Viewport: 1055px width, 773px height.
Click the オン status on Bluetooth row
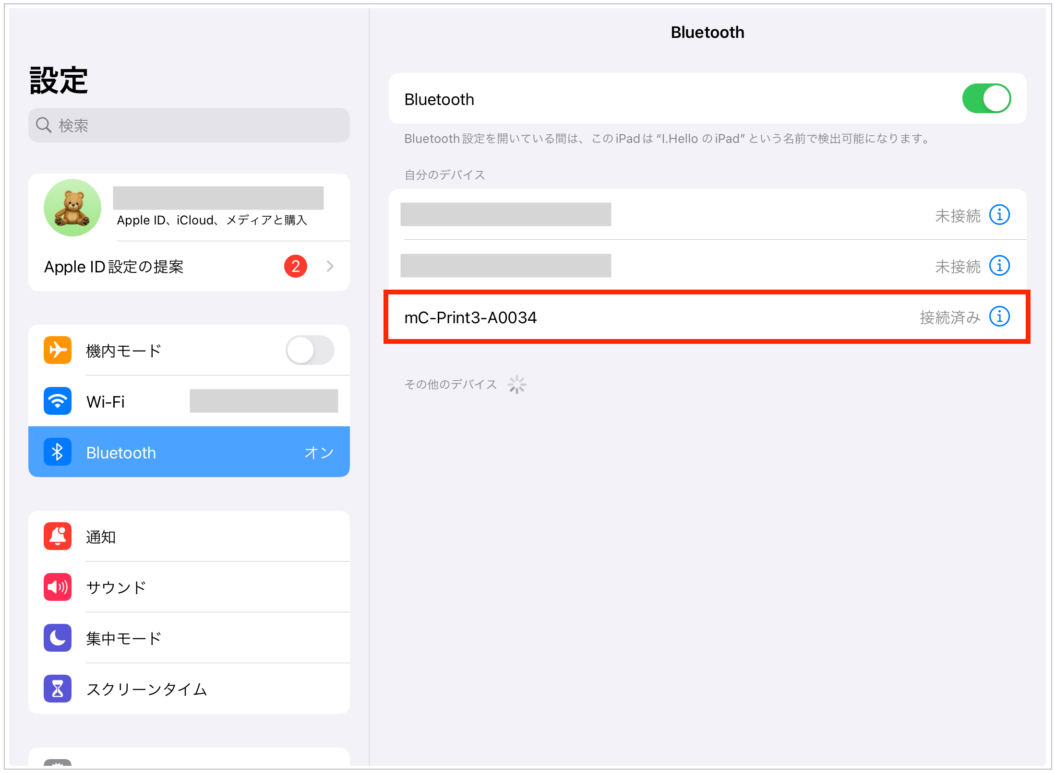point(319,452)
